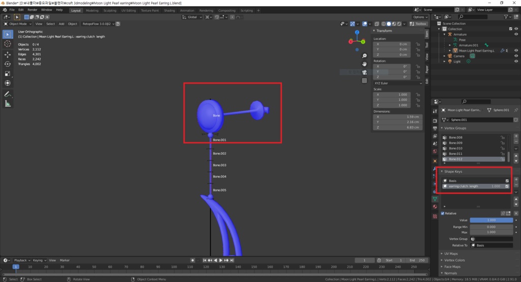Open Modifier Properties wrench tab
521x282 pixels.
[x=435, y=169]
